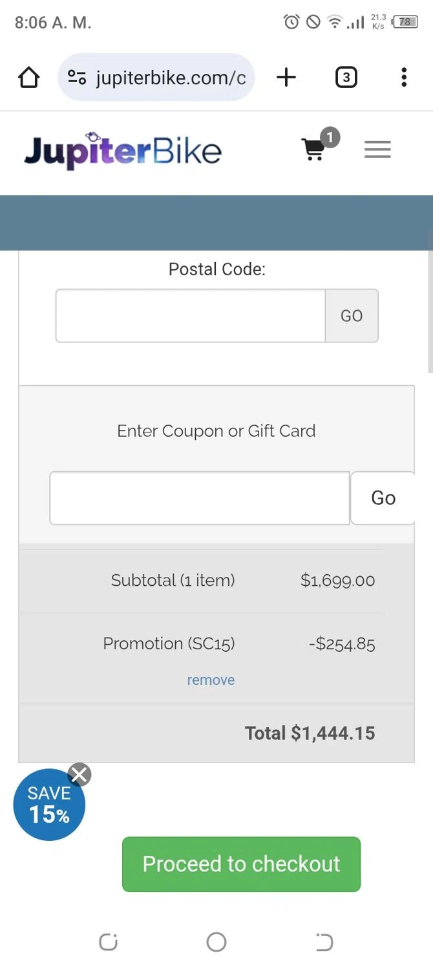Viewport: 433px width, 971px height.
Task: Open Android recent apps button
Action: coord(108,942)
